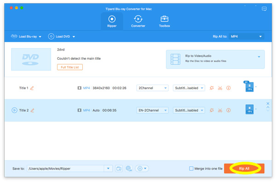276x182 pixels.
Task: Remove Title 2 with X icon
Action: (x=268, y=103)
